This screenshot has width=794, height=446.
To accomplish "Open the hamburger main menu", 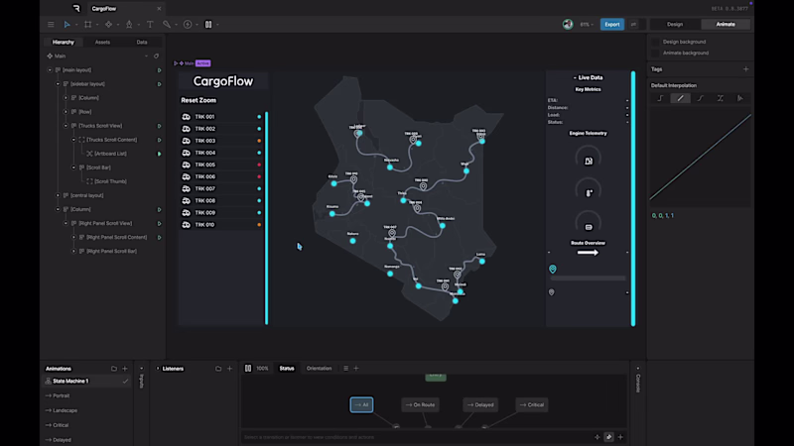I will 51,24.
